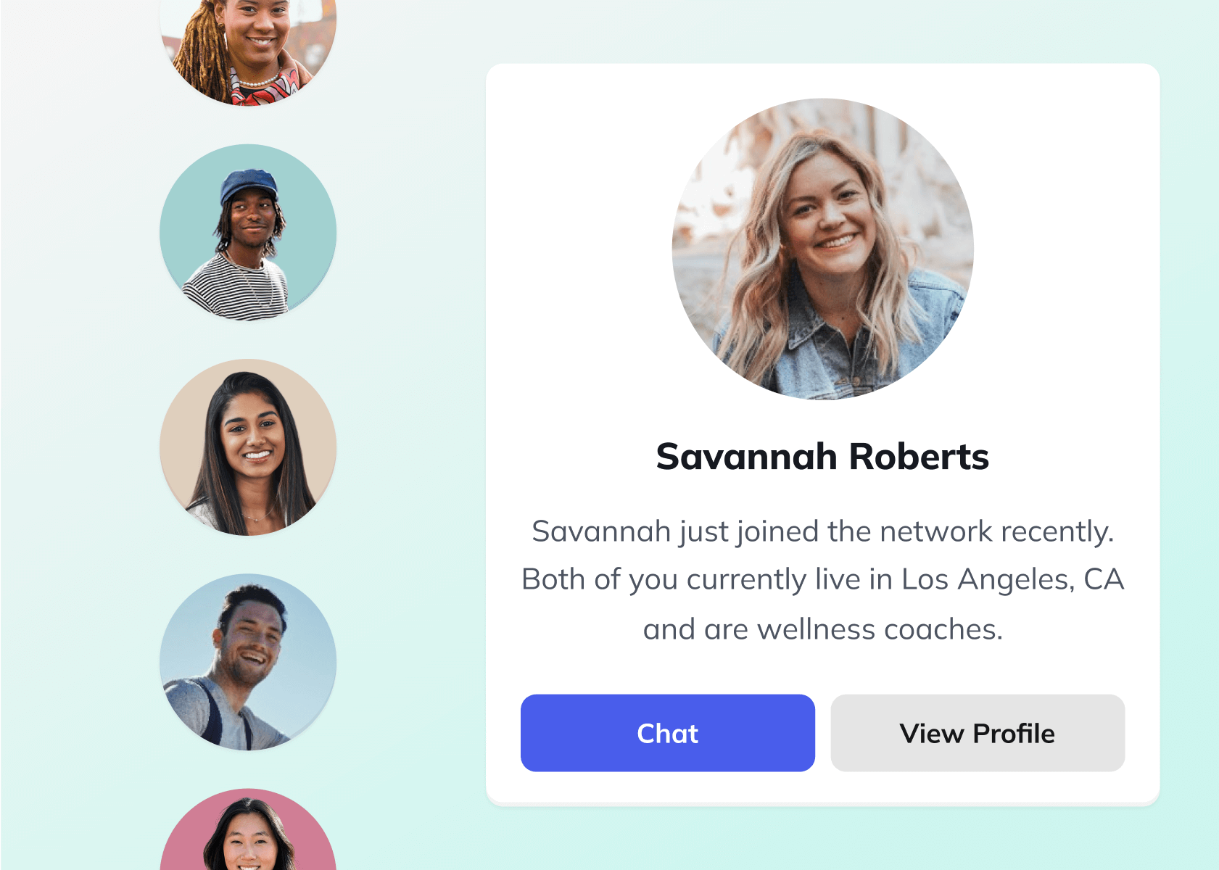Click the View Profile button
1219x870 pixels.
point(978,733)
